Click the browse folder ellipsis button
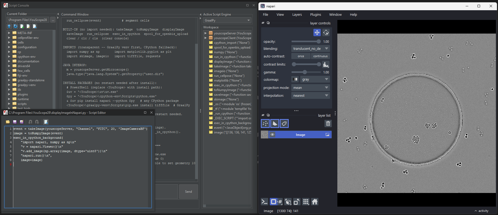Image resolution: width=498 pixels, height=215 pixels. coord(53,20)
